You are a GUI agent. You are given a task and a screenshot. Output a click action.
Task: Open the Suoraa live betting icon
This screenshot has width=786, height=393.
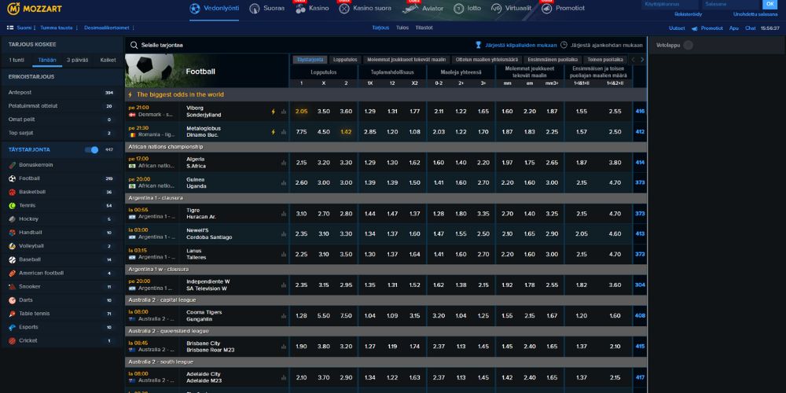tap(255, 9)
